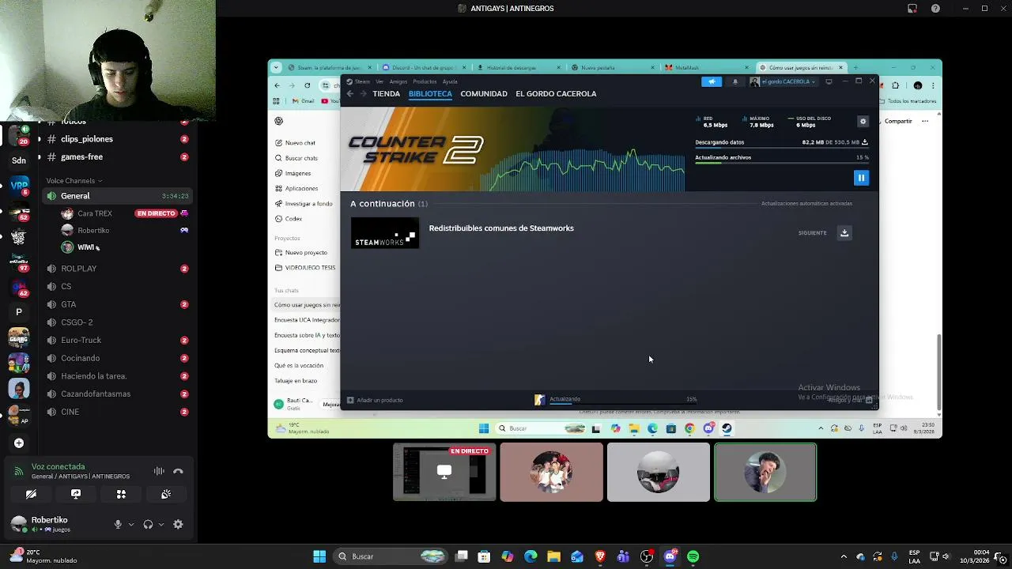Image resolution: width=1012 pixels, height=569 pixels.
Task: Open the games-free Discord channel
Action: [81, 156]
